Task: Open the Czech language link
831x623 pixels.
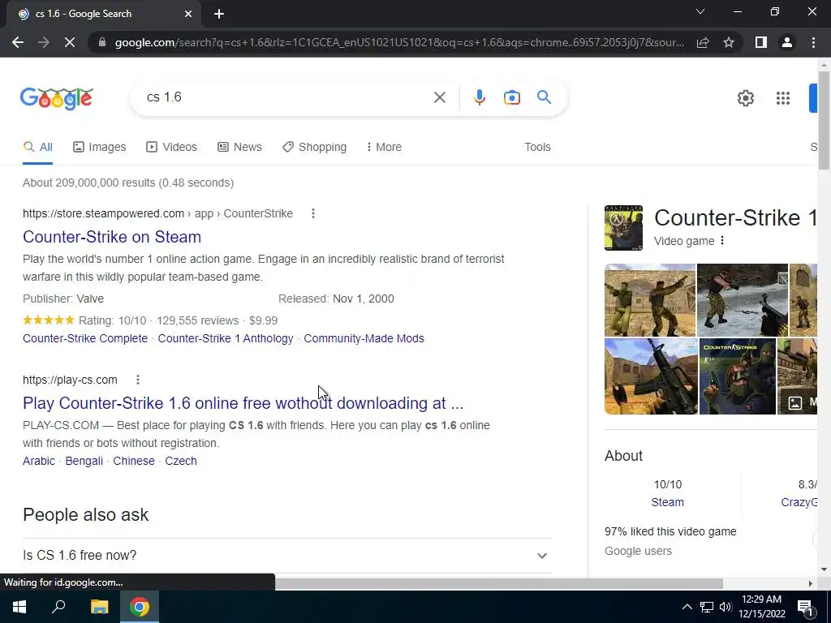Action: coord(181,461)
